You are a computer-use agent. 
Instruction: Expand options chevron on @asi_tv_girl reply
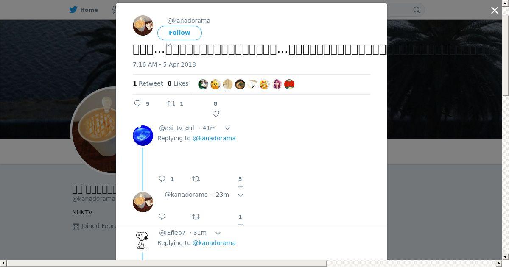227,128
